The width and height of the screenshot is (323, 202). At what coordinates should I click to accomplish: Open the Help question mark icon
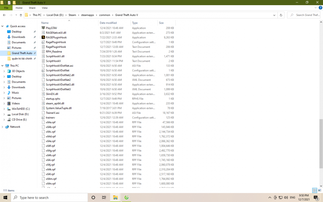coord(320,8)
